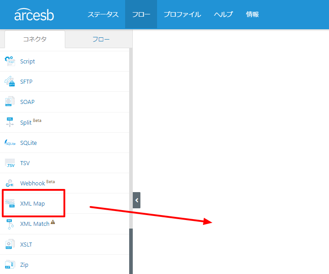Image resolution: width=329 pixels, height=274 pixels.
Task: Open the プロファイル menu
Action: tap(182, 14)
